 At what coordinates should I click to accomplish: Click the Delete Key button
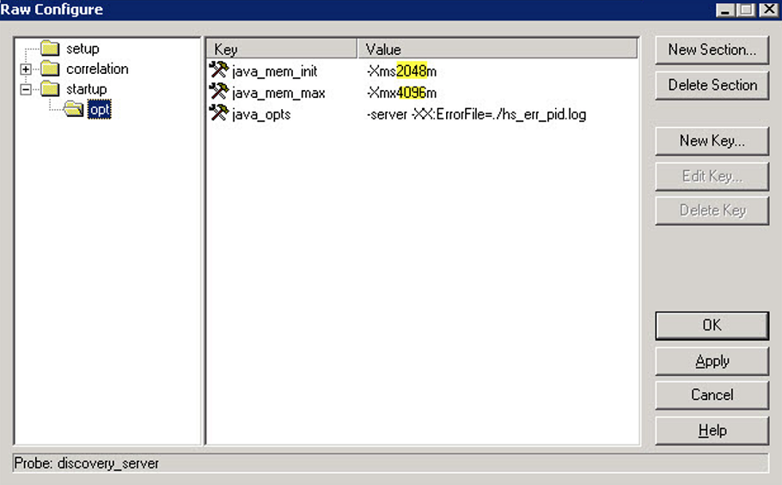712,210
